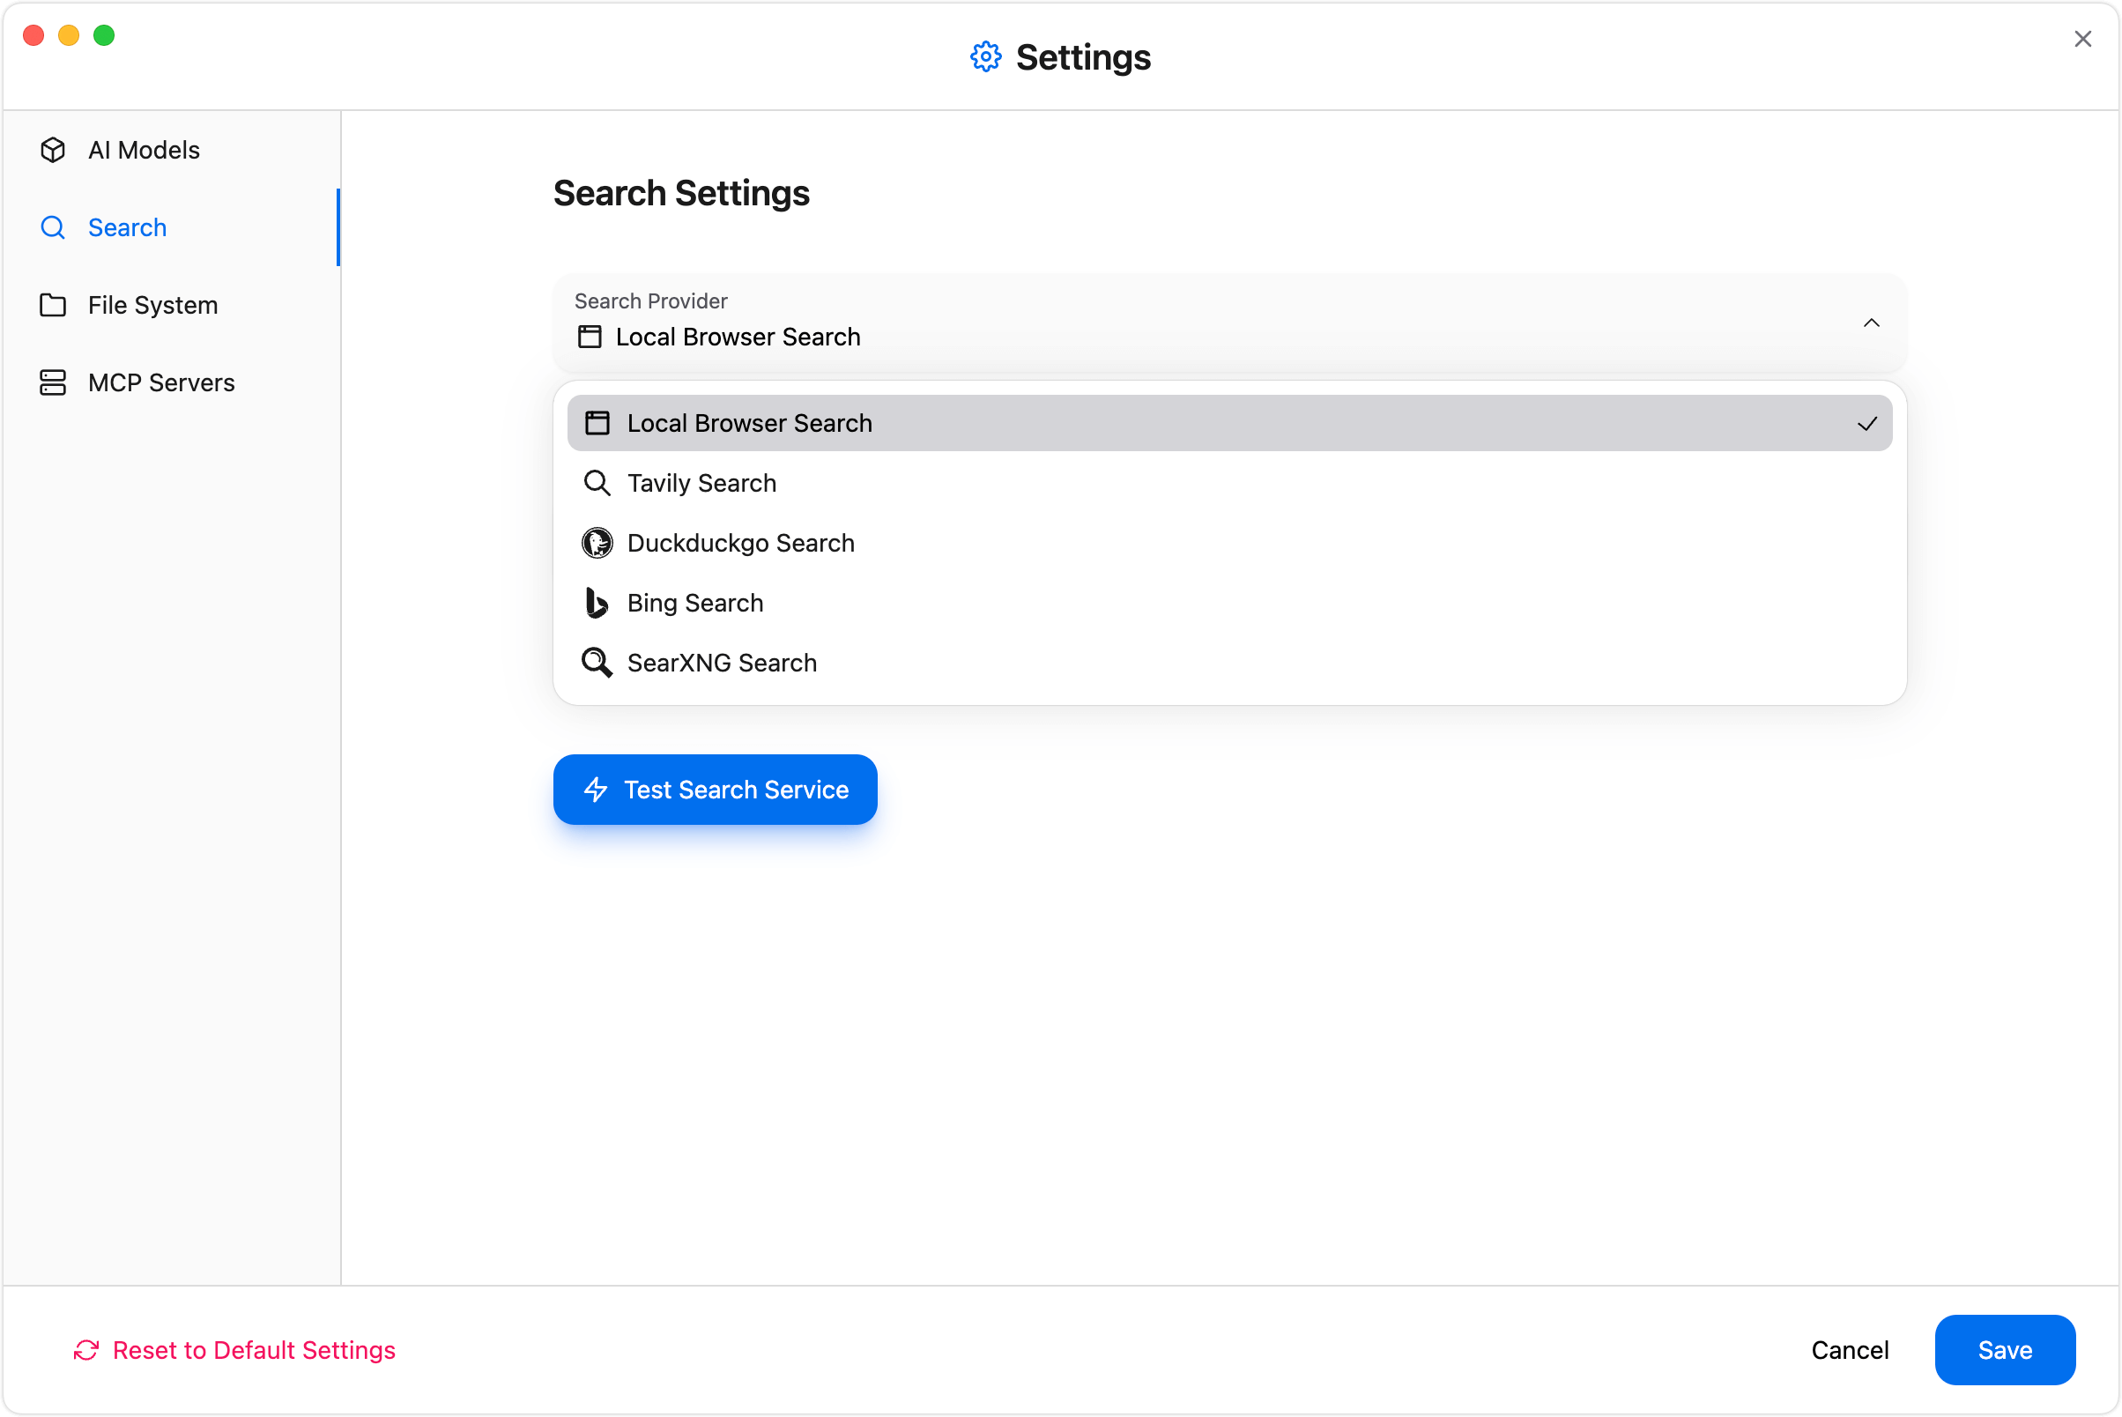2122x1417 pixels.
Task: Click the Duckduckgo duck logo icon
Action: [597, 543]
